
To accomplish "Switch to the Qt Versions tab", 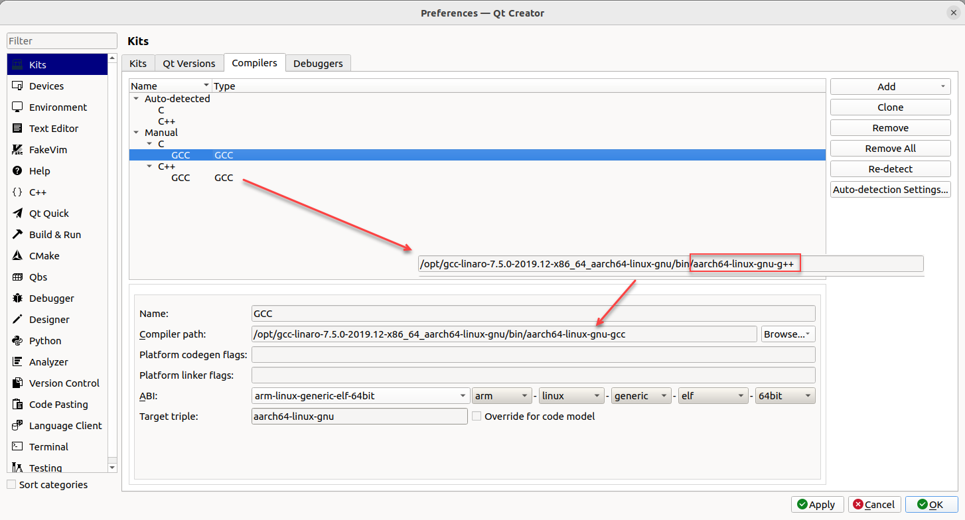I will pyautogui.click(x=189, y=64).
